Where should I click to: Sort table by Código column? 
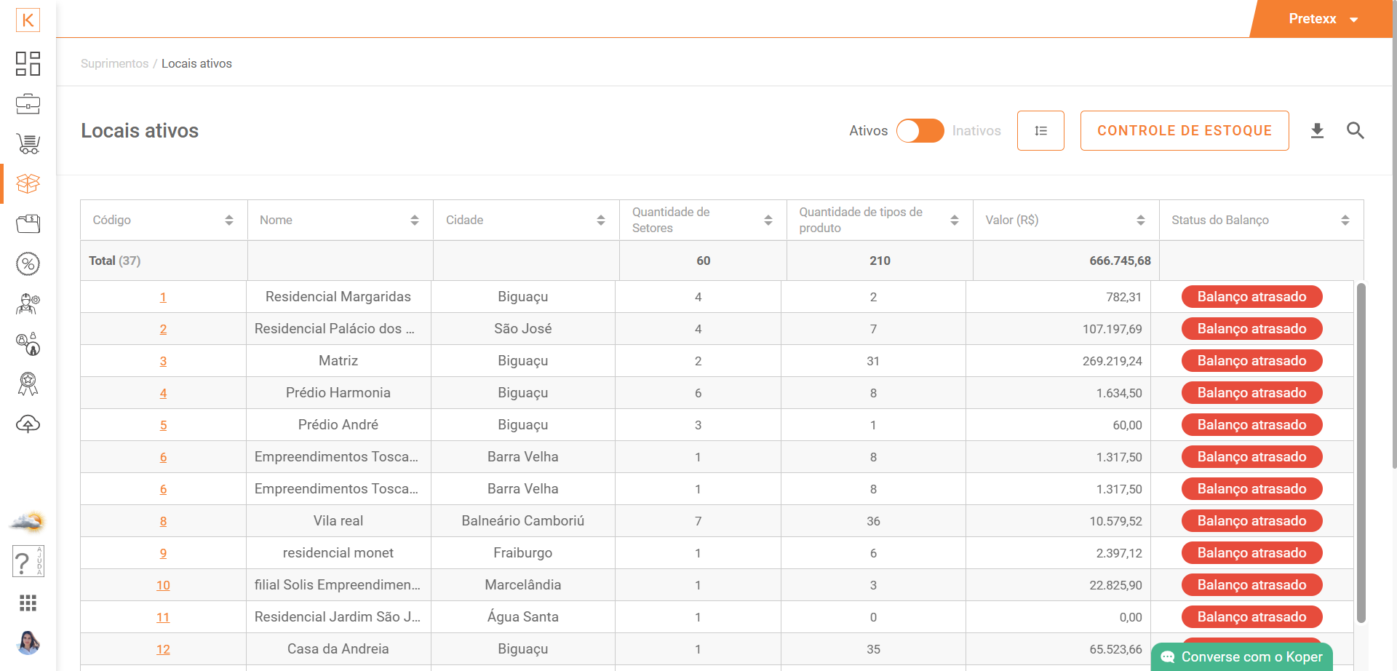(228, 221)
